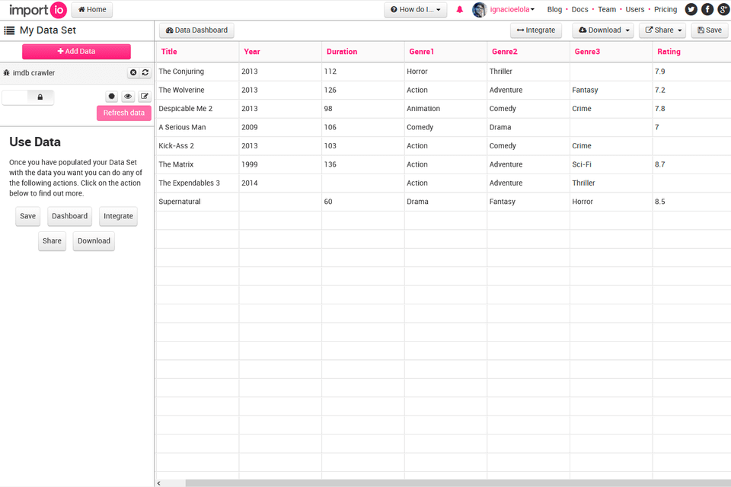Select Despicable Me 2 cell
The height and width of the screenshot is (487, 731).
click(x=197, y=109)
